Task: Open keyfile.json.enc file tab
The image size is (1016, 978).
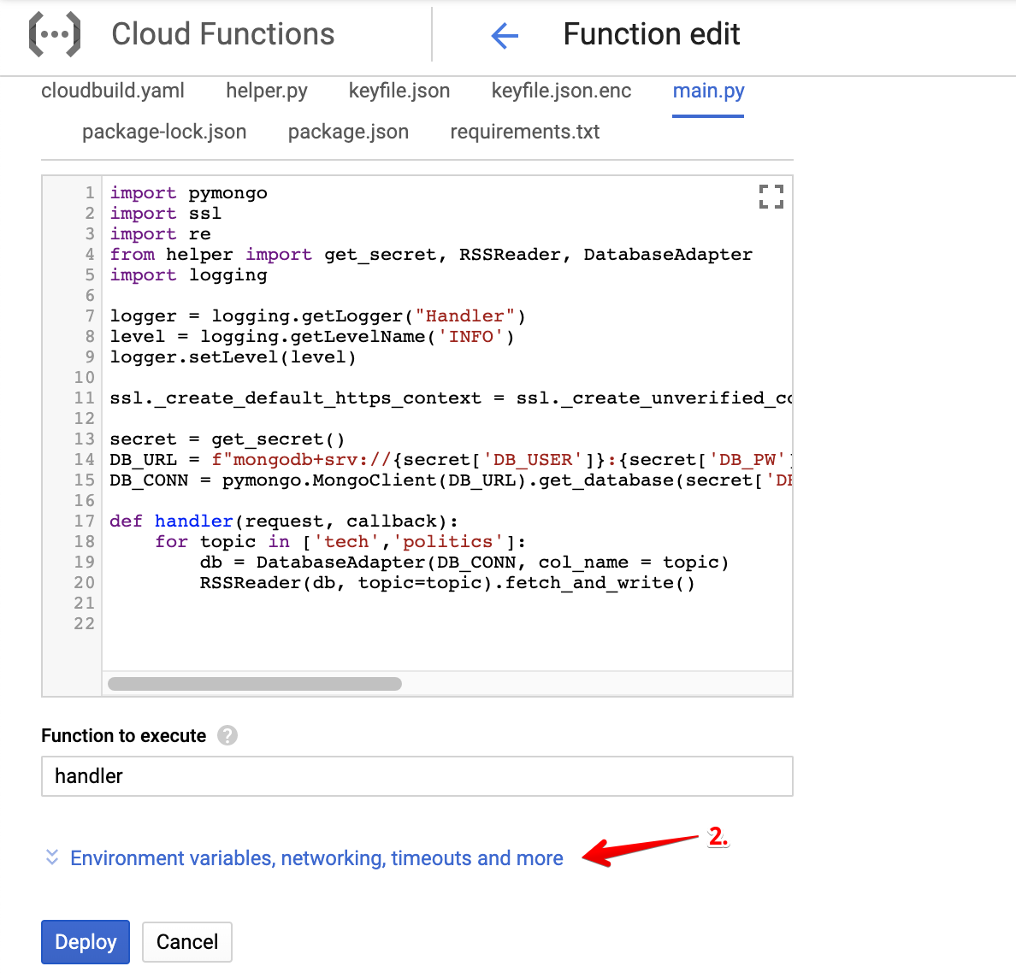Action: tap(561, 91)
